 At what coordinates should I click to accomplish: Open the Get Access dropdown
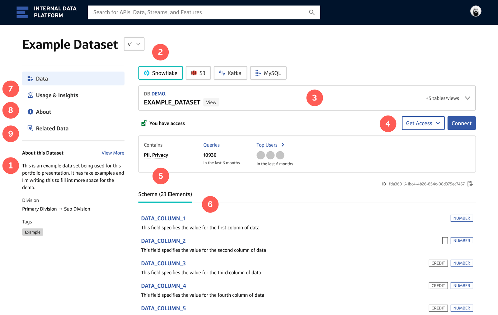tap(423, 123)
